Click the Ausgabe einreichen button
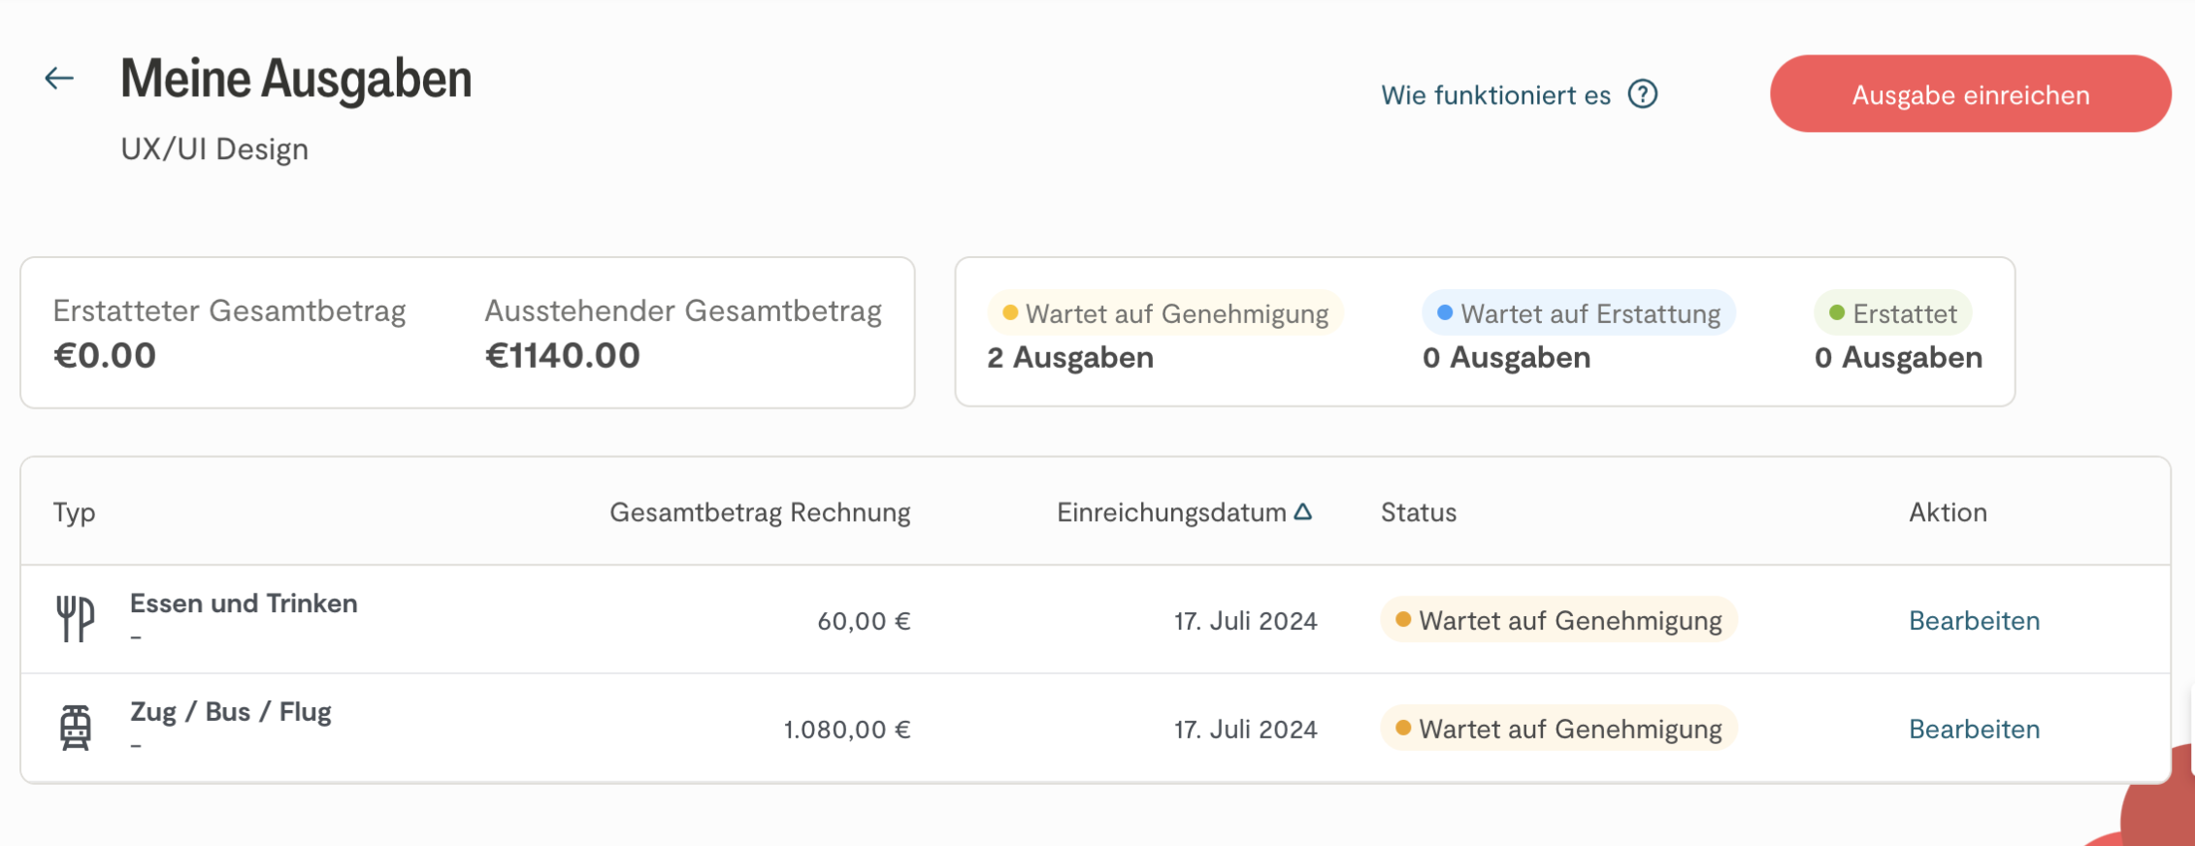 tap(1970, 94)
